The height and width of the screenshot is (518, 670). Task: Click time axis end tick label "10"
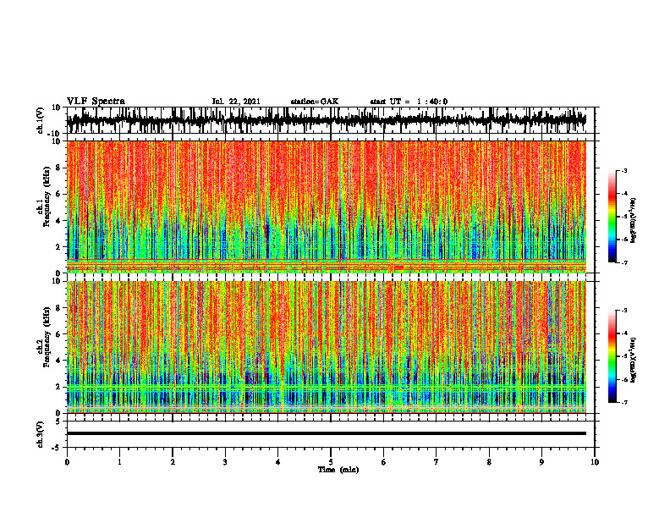[595, 462]
